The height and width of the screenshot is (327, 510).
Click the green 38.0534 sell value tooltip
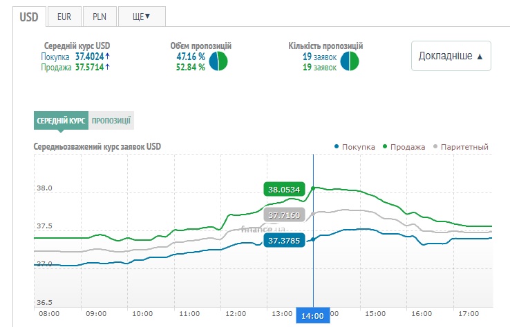click(x=284, y=190)
